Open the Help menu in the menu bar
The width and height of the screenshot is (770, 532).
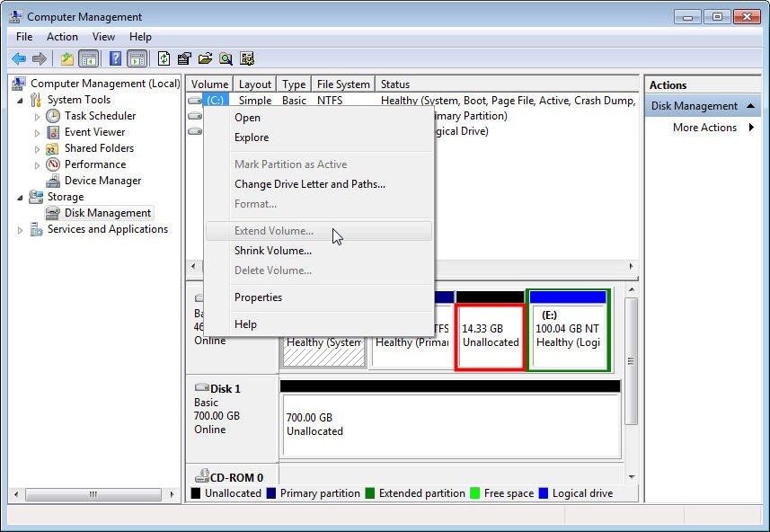(x=140, y=37)
